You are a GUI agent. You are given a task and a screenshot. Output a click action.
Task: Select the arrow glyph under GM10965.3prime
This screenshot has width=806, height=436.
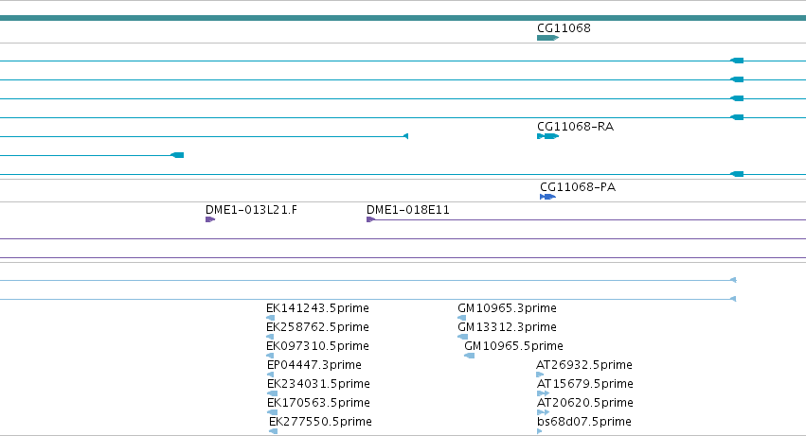pyautogui.click(x=461, y=318)
